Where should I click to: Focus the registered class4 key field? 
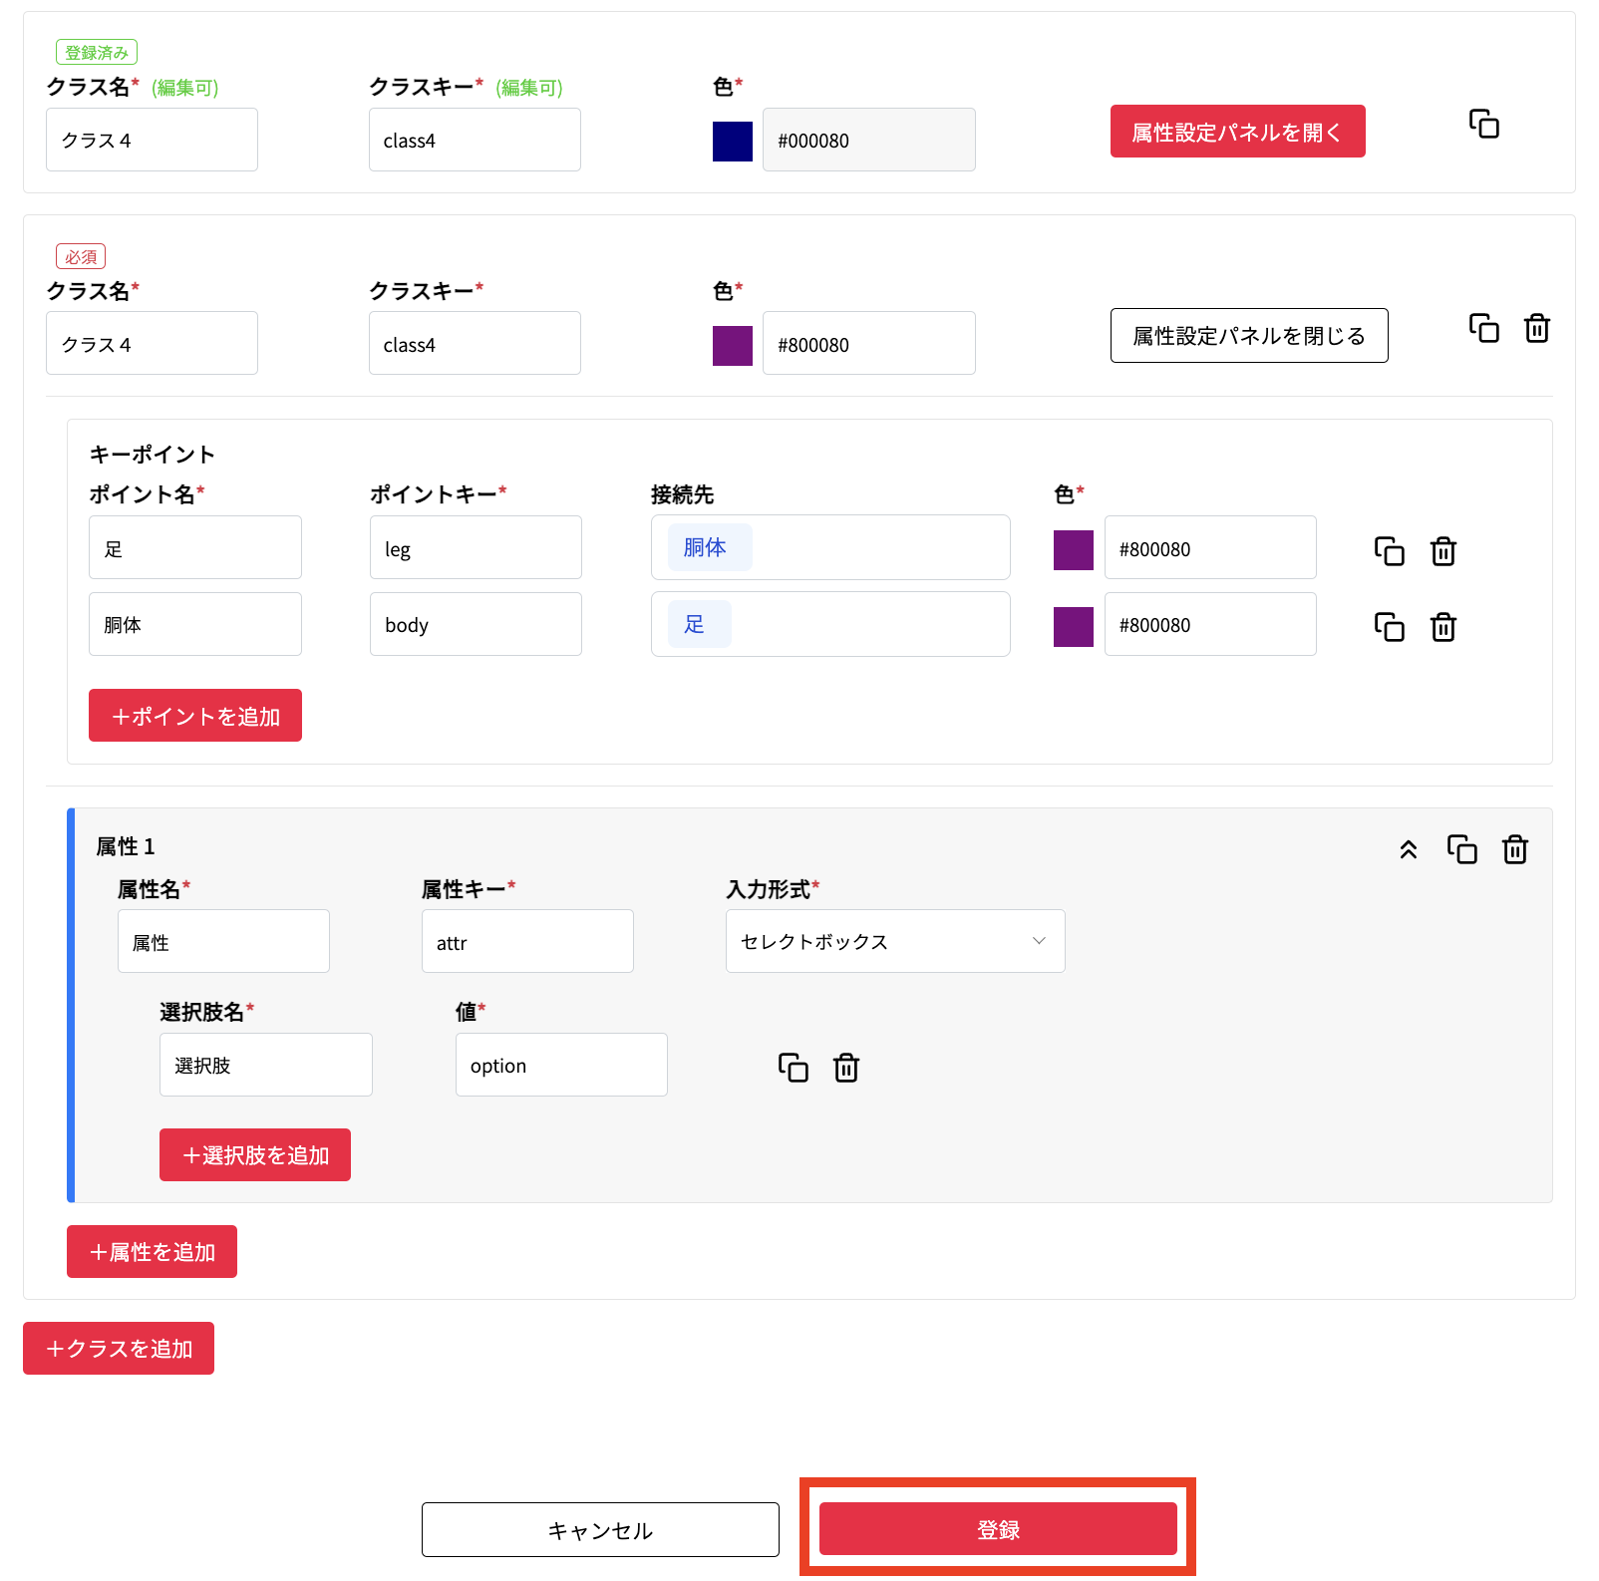[x=475, y=140]
